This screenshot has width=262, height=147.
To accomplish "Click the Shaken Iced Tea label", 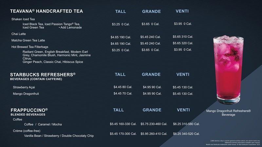I will [x=21, y=19].
